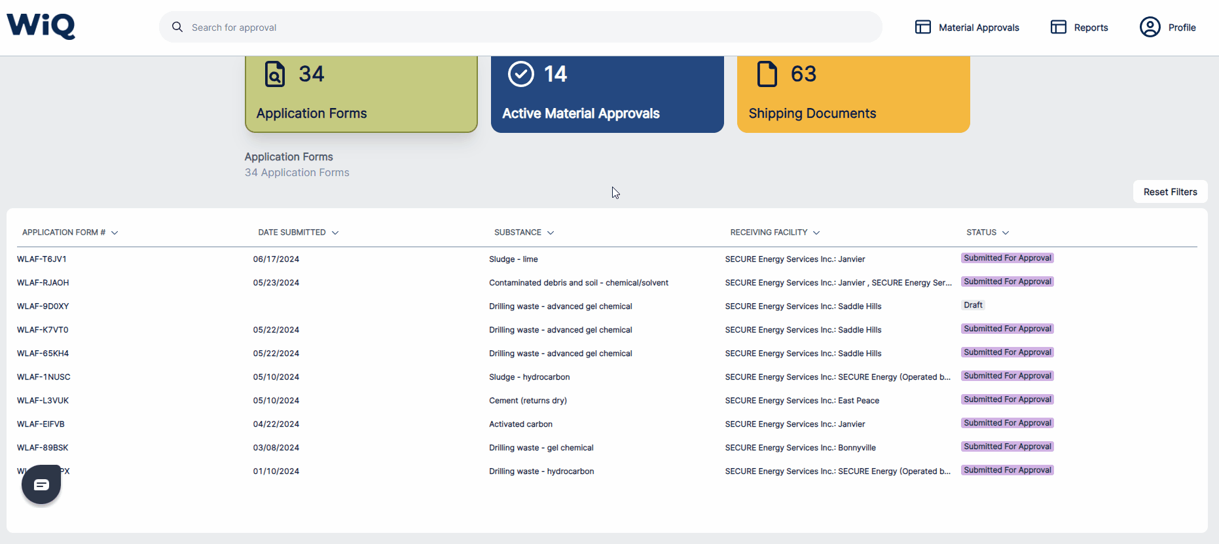Screen dimensions: 1219x544
Task: Click the Bonnyville facility cell
Action: [801, 448]
